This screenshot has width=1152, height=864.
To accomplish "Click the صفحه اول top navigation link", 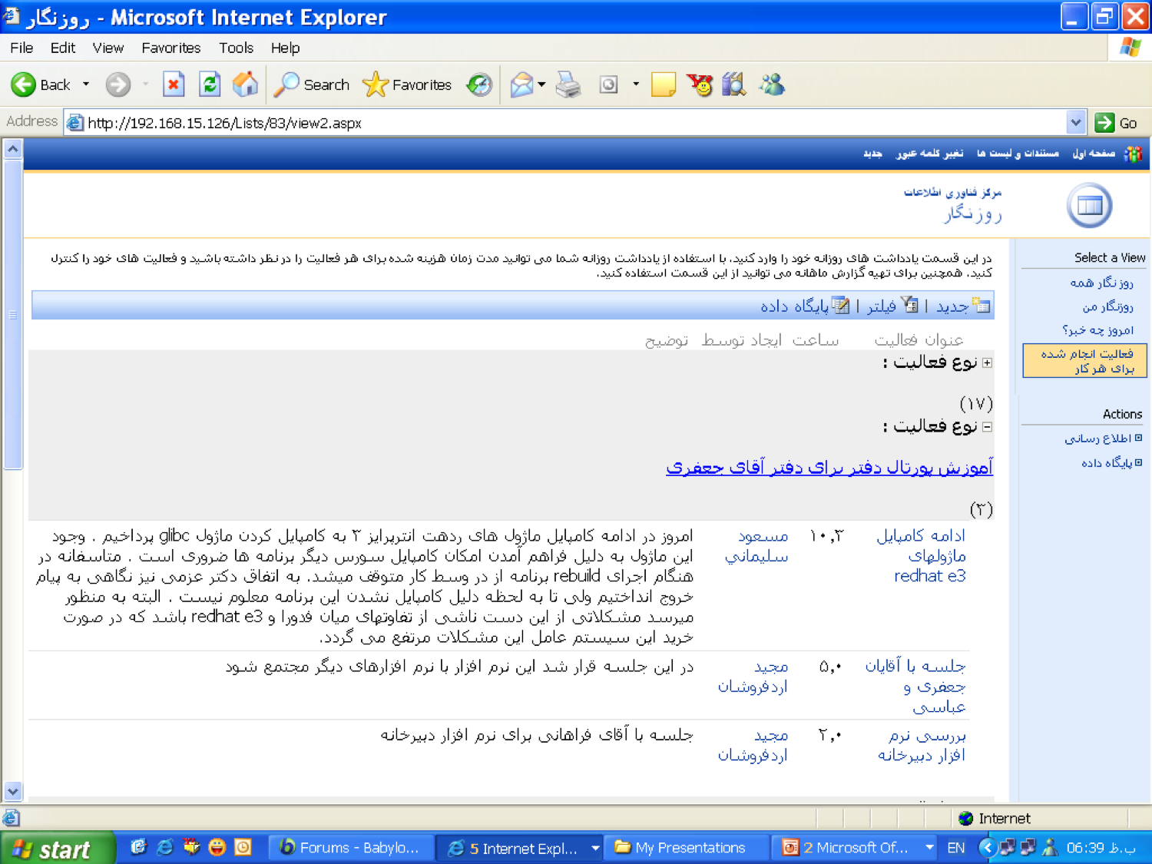I will [1094, 154].
